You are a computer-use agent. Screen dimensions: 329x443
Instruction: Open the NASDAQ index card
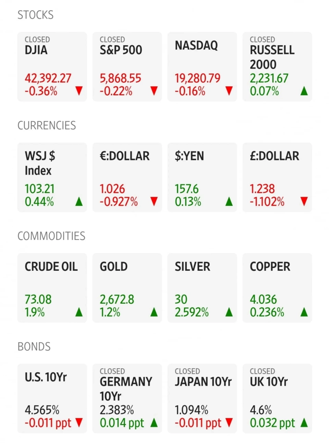(x=202, y=67)
